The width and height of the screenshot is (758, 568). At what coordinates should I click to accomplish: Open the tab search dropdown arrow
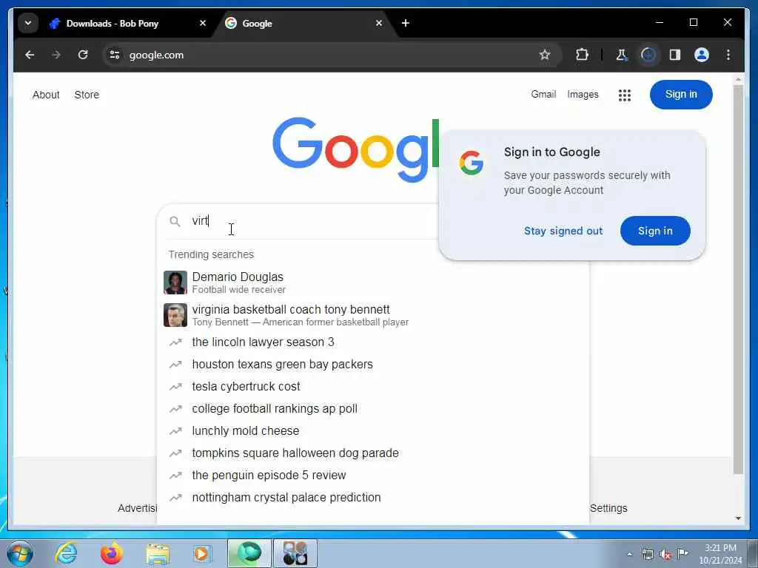(28, 23)
